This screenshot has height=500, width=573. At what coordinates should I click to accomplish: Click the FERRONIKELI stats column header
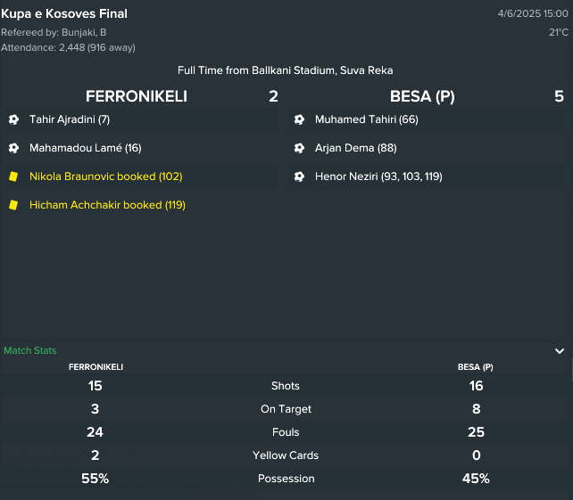95,367
